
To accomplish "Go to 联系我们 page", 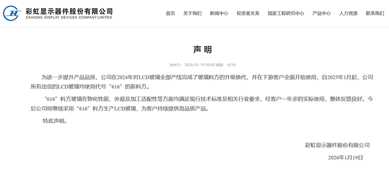I will point(375,13).
